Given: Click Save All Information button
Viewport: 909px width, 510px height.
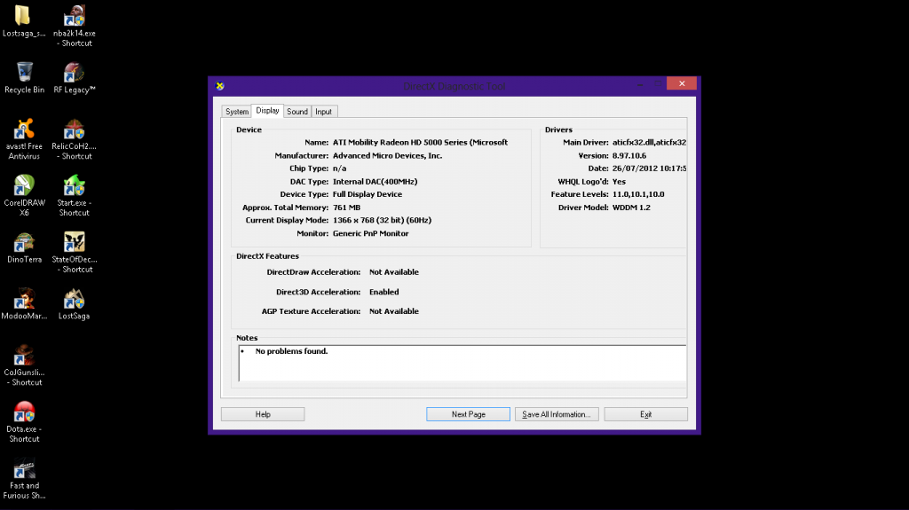Looking at the screenshot, I should (557, 414).
